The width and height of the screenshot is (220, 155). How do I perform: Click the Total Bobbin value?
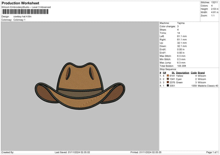point(181,66)
